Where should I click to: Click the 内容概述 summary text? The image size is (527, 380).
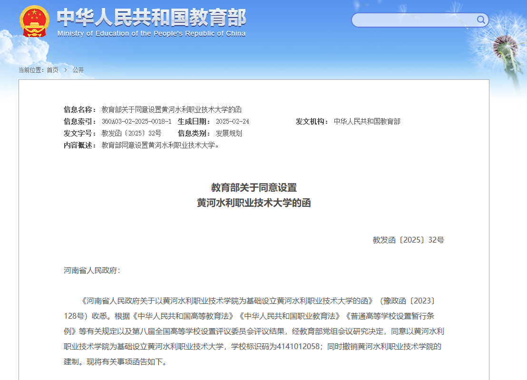click(x=161, y=145)
